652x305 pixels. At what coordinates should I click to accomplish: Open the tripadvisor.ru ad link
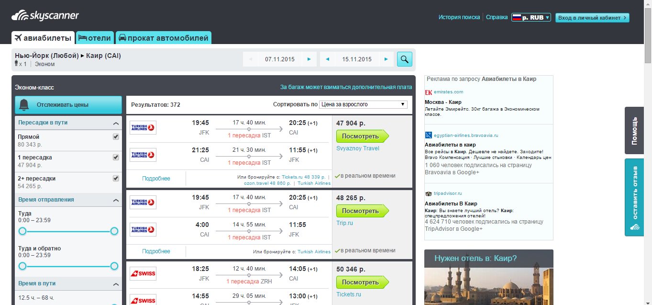point(447,194)
